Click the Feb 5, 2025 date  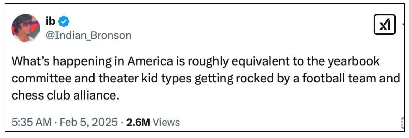[x=88, y=122]
